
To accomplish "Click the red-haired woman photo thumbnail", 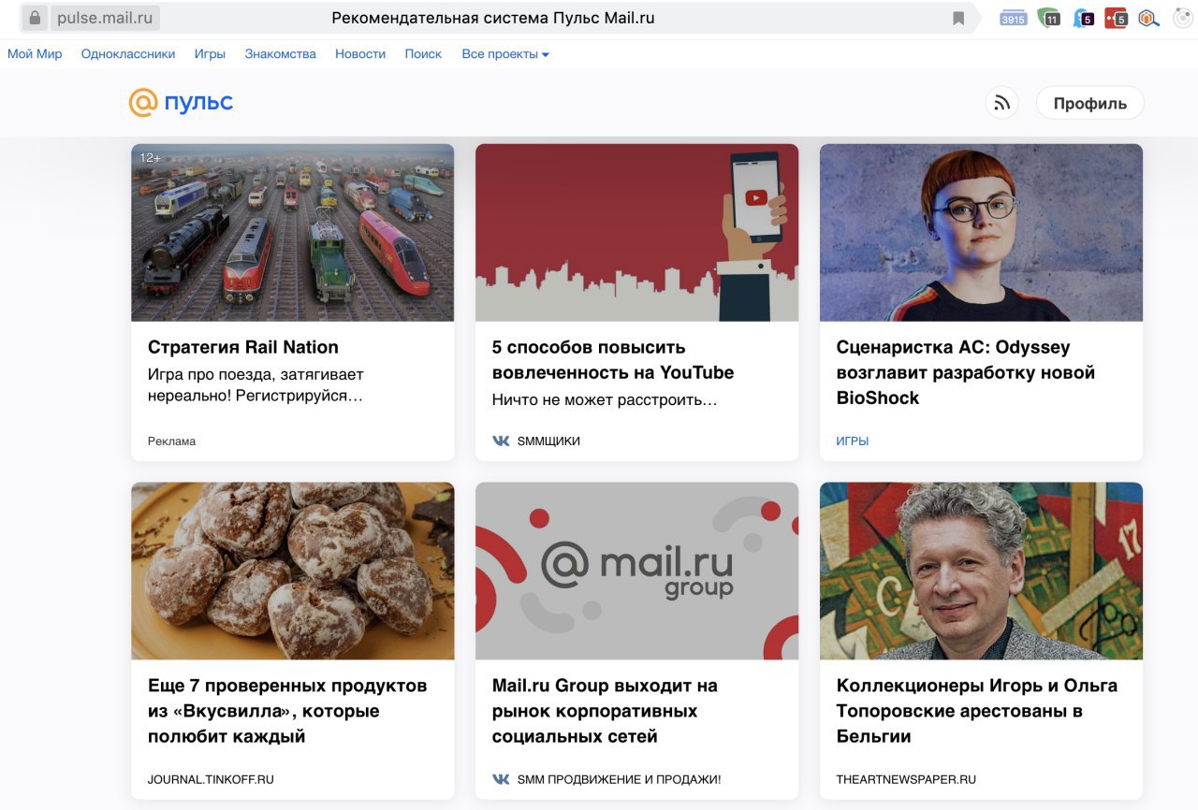I will (x=981, y=233).
